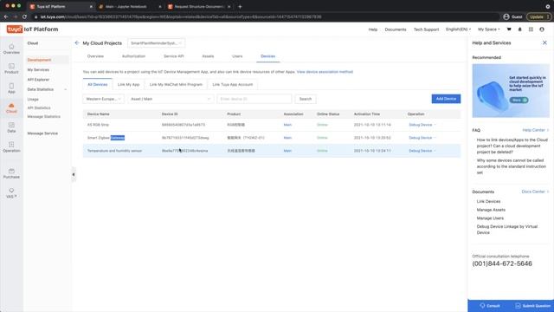Viewport: 554px width, 312px height.
Task: Click the Tuya logo
Action: [x=15, y=29]
